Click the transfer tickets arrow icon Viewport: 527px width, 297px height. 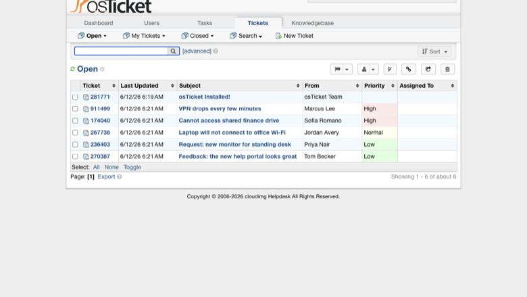(x=428, y=69)
